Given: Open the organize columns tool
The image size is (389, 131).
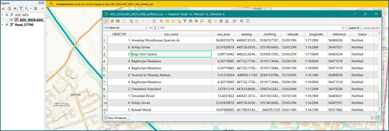Looking at the screenshot, I should coord(221,21).
